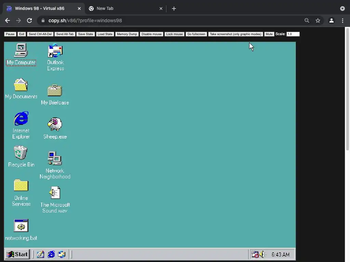
Task: Click the lock icon for site info
Action: [x=43, y=20]
